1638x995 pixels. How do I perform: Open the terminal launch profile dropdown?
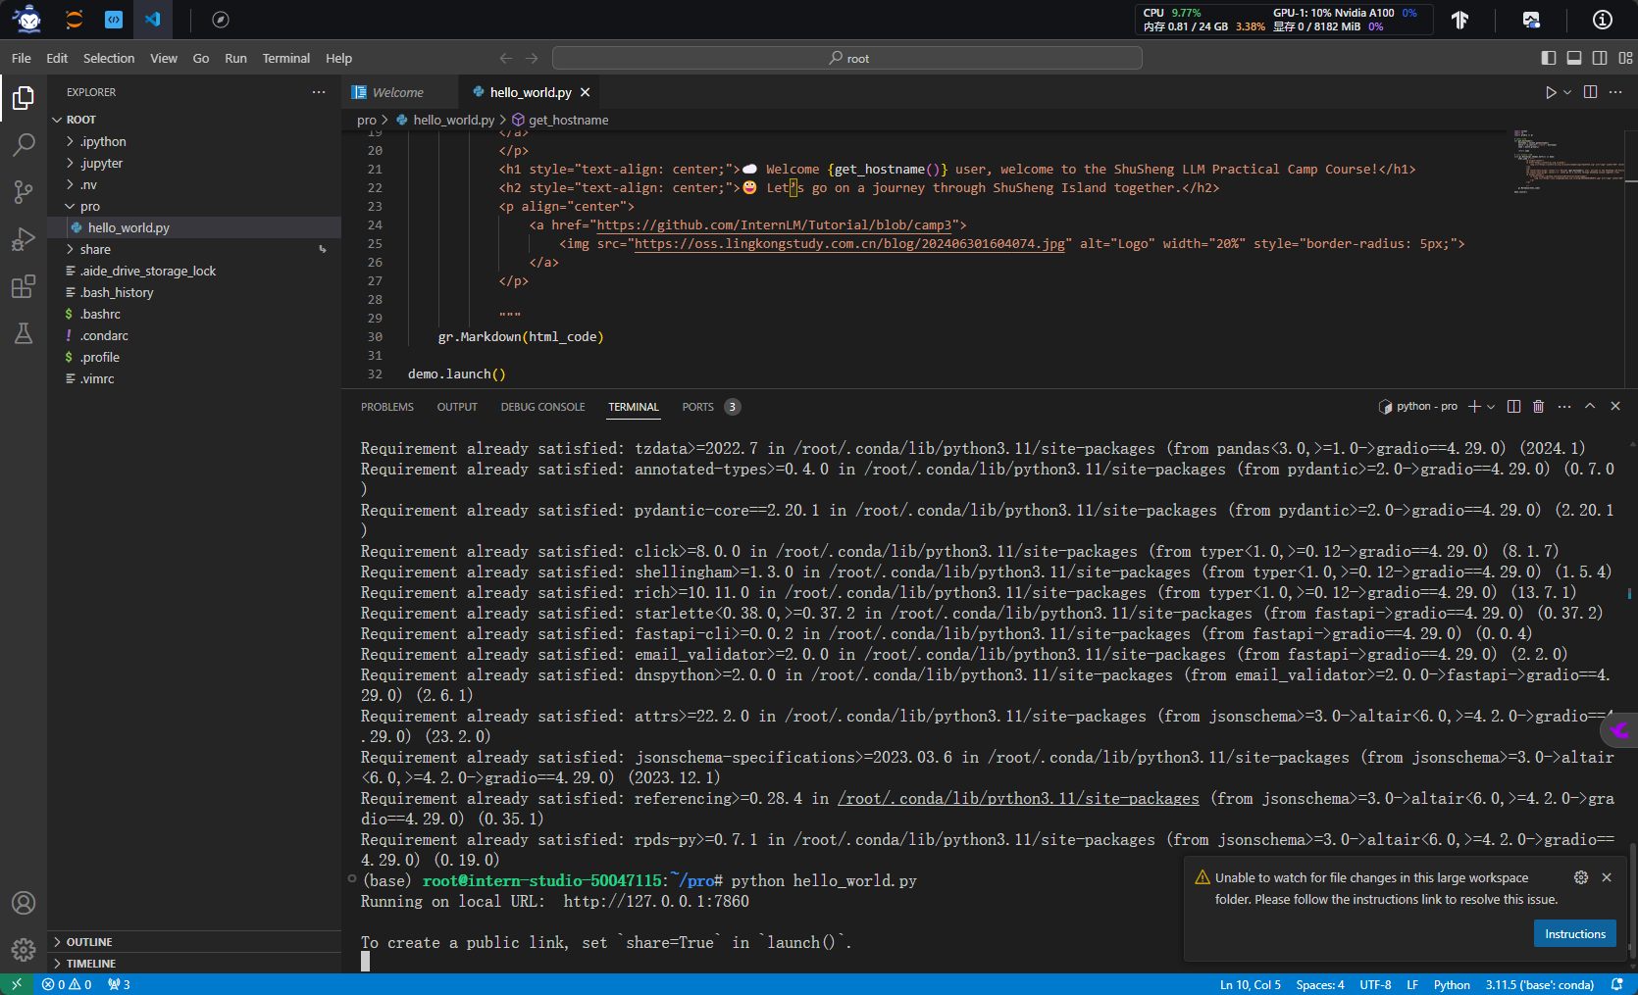click(1491, 406)
